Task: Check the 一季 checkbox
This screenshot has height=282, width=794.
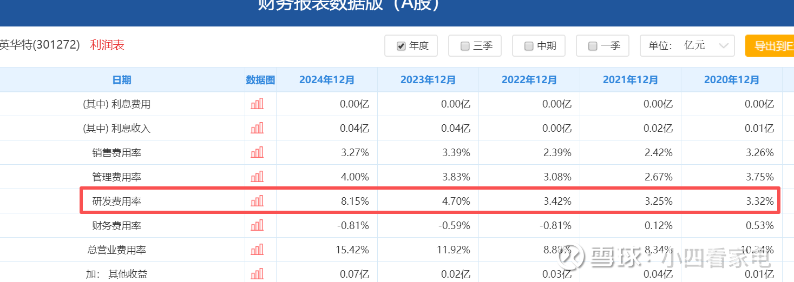Action: click(x=593, y=46)
